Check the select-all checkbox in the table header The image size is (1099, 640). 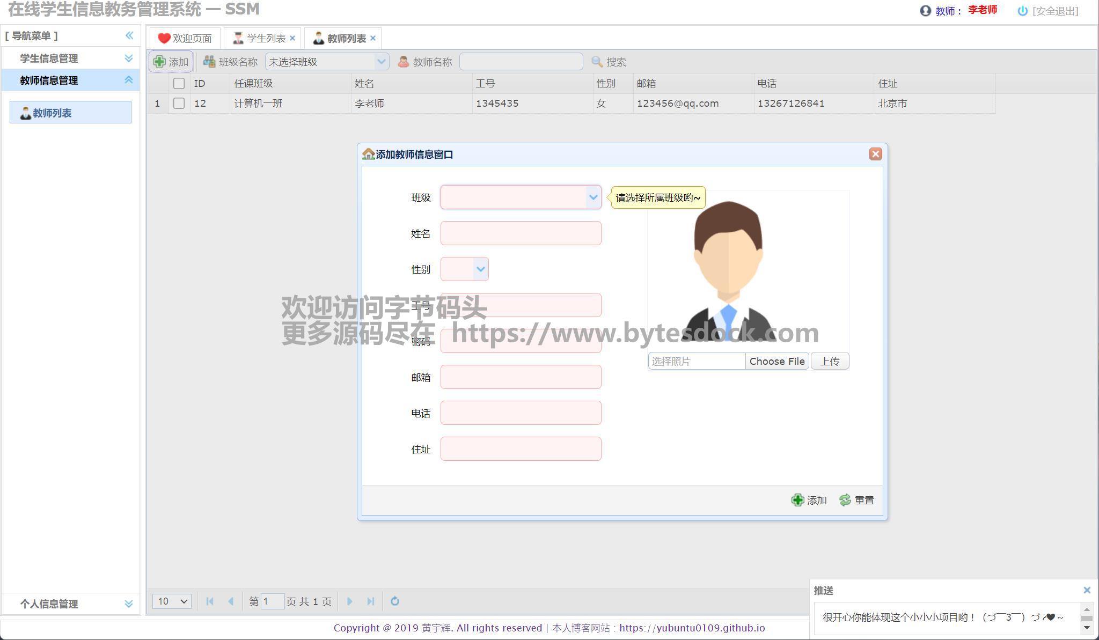pos(179,83)
